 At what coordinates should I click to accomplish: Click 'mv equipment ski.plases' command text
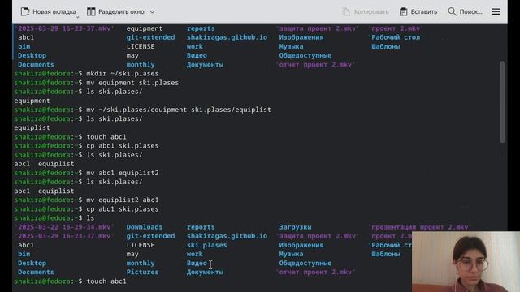132,83
